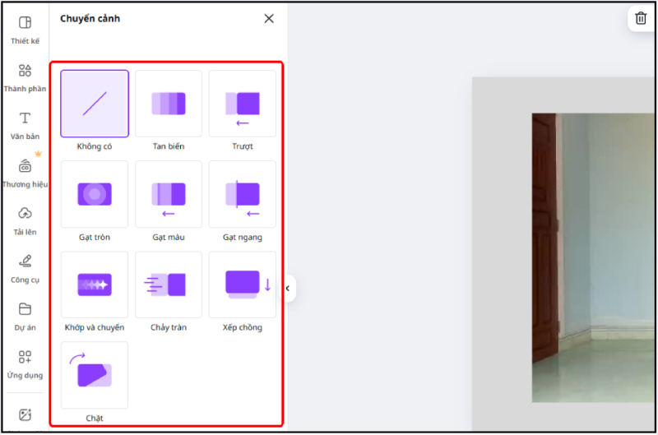
Task: Close the Chuyển cảnh panel
Action: (x=269, y=19)
